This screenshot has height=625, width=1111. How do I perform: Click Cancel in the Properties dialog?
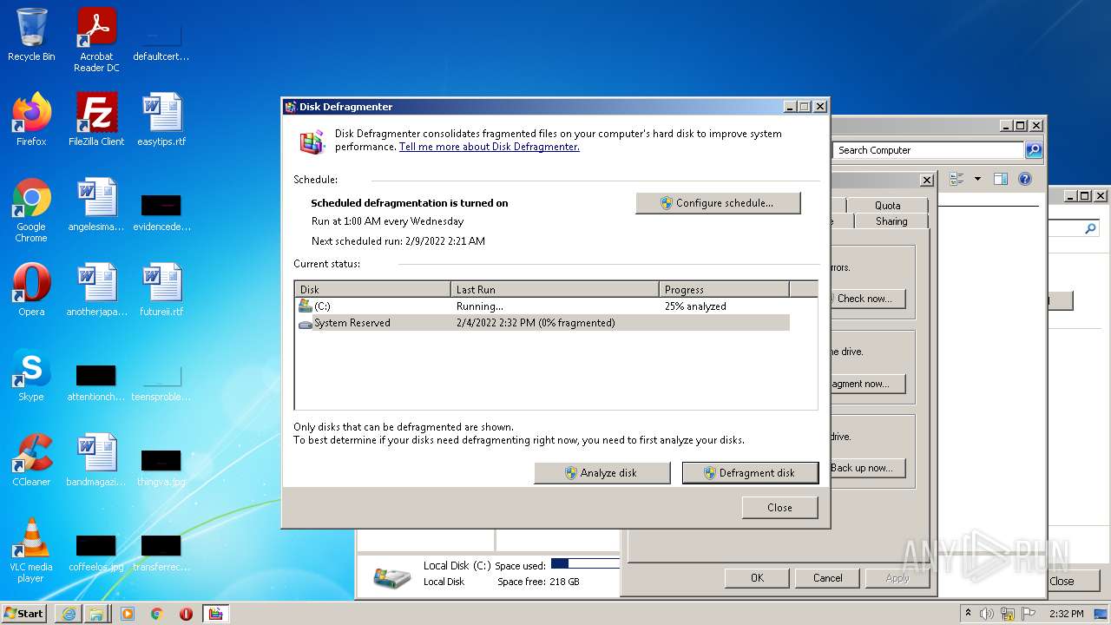(827, 578)
